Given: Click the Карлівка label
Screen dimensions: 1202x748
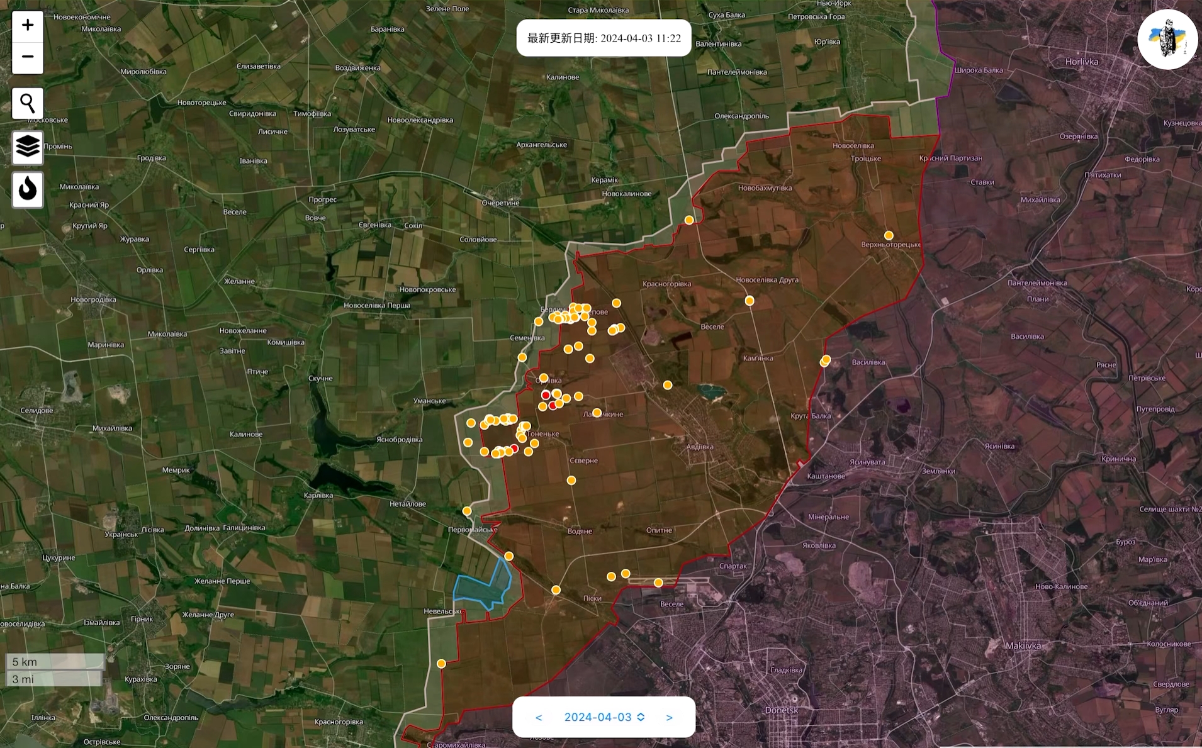Looking at the screenshot, I should point(318,495).
